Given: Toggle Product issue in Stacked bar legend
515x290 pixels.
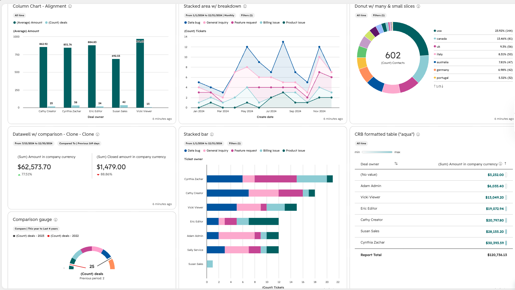Looking at the screenshot, I should click(294, 151).
